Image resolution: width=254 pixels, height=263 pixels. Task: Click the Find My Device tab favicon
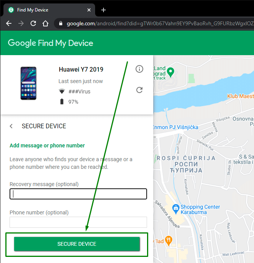pyautogui.click(x=11, y=10)
